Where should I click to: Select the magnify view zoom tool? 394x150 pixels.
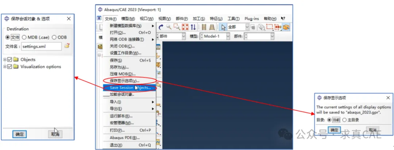169,27
